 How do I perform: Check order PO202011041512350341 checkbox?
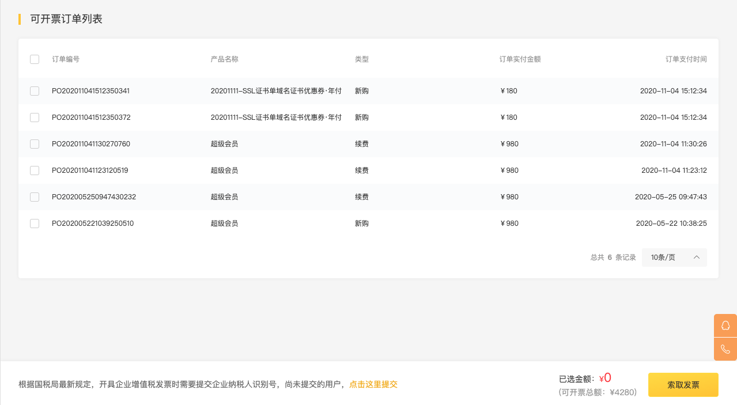point(35,91)
